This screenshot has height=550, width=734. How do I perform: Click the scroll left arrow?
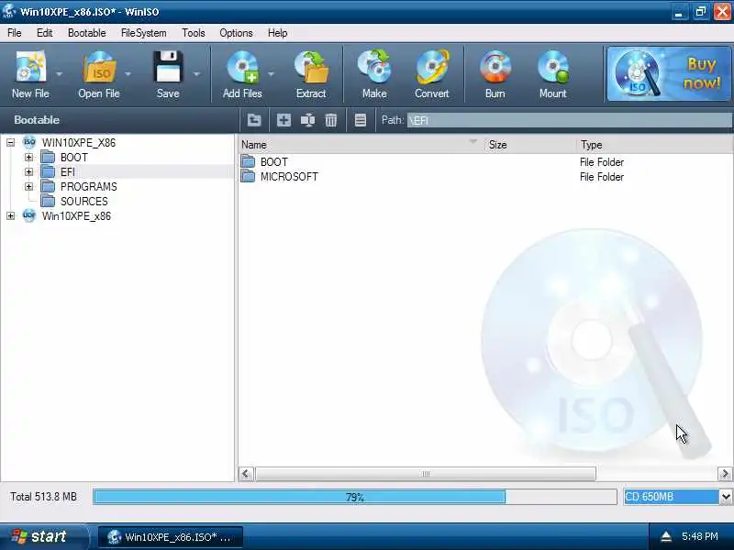[x=246, y=474]
